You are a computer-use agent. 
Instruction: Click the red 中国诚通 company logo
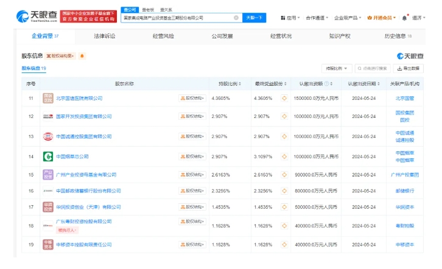[x=48, y=136]
